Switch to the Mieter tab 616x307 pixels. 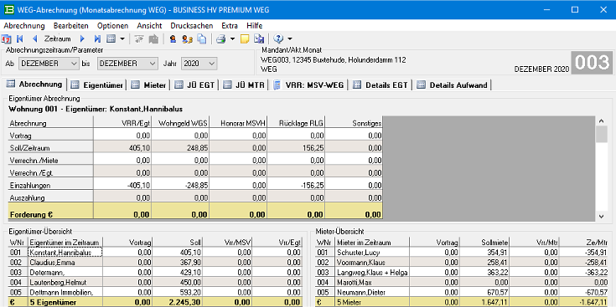[149, 85]
